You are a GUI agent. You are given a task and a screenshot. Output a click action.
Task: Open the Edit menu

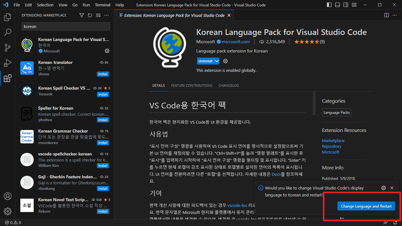[x=28, y=5]
